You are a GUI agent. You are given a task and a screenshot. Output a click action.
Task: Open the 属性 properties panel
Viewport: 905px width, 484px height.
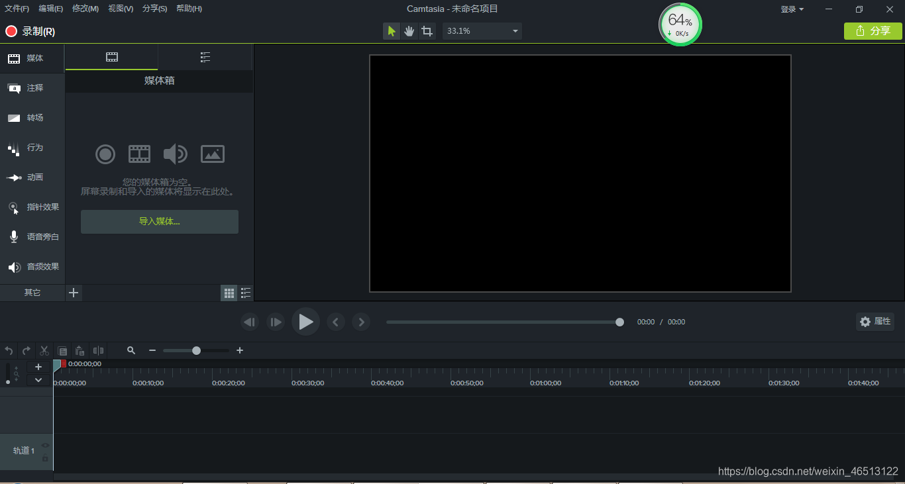tap(875, 322)
